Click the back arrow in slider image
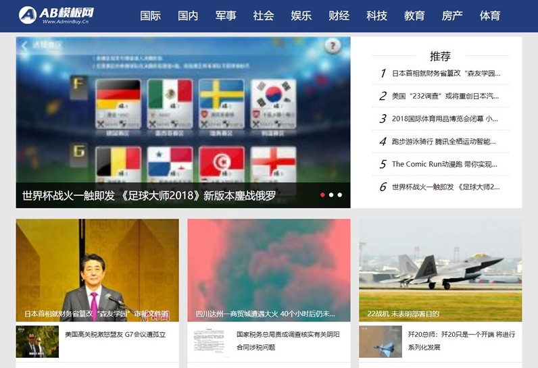This screenshot has width=538, height=368. (x=24, y=45)
